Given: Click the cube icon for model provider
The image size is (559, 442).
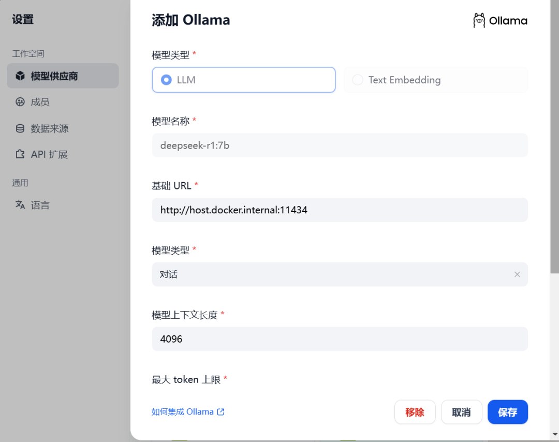Looking at the screenshot, I should point(20,76).
